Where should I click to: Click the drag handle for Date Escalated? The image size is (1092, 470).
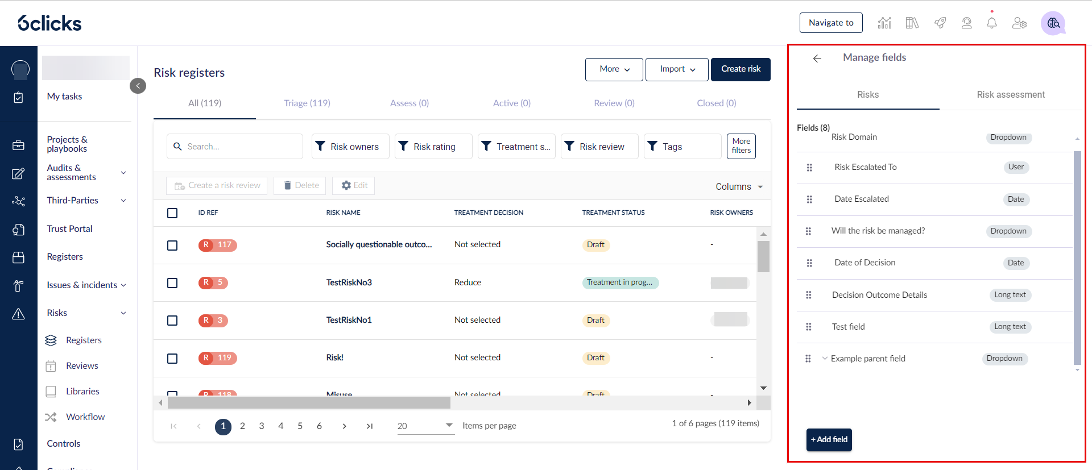coord(809,199)
